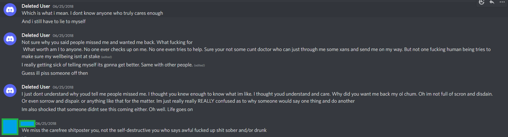The width and height of the screenshot is (508, 137).
Task: Click the blue redacted username bar
Action: [27, 124]
